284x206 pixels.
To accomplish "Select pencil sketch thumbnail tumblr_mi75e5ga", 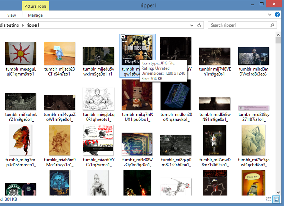I will point(253,140).
